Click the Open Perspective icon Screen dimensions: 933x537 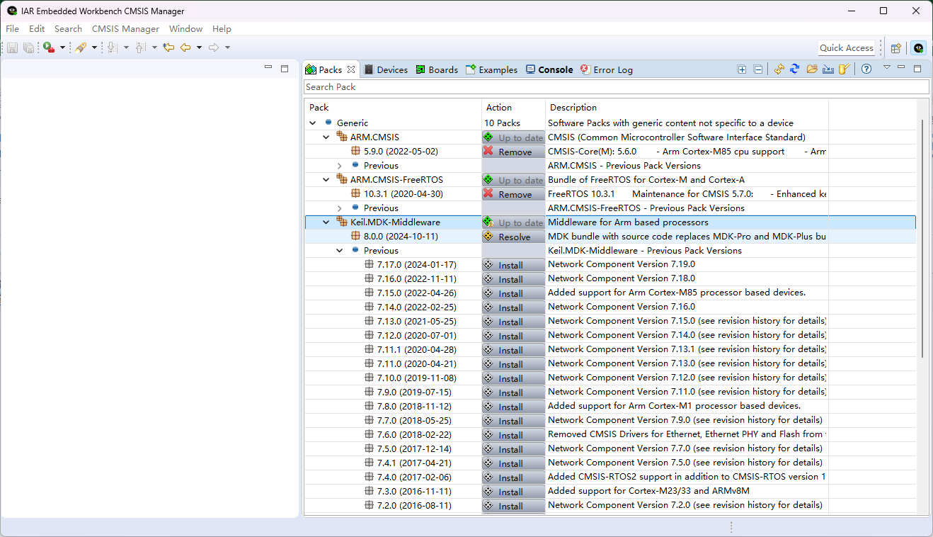[x=896, y=48]
